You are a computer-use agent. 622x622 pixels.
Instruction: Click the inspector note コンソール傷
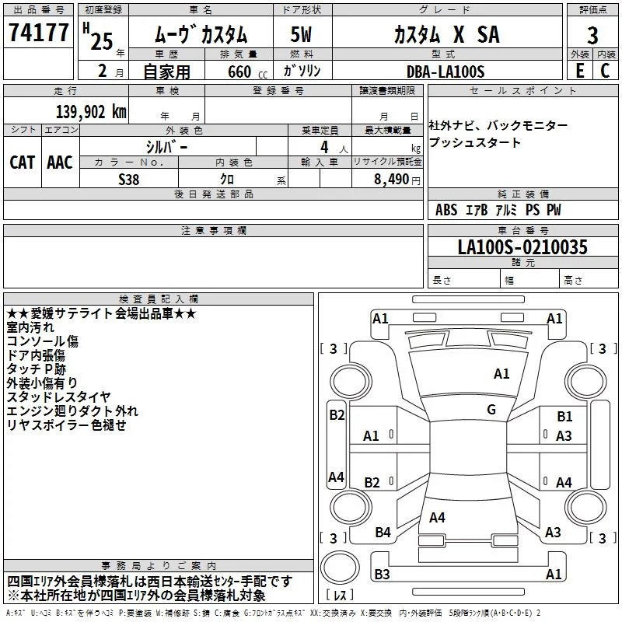point(43,341)
